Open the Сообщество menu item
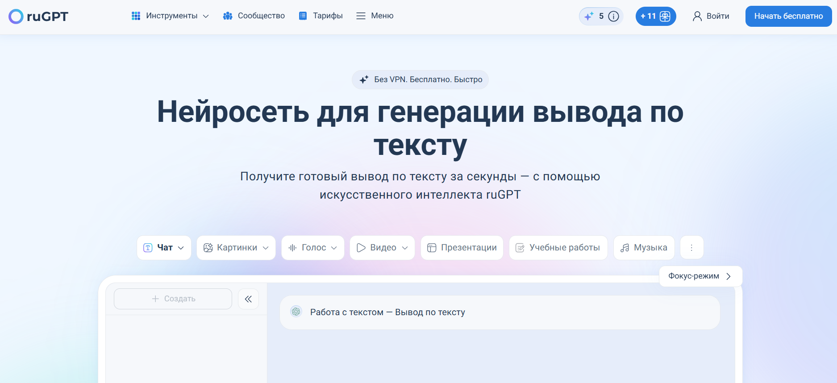Viewport: 837px width, 383px height. 254,16
